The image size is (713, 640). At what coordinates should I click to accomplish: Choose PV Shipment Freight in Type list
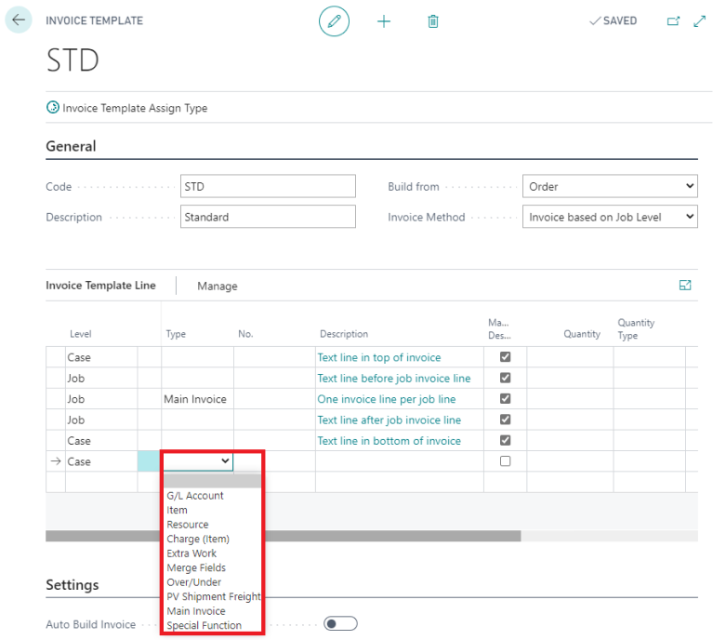pyautogui.click(x=212, y=597)
